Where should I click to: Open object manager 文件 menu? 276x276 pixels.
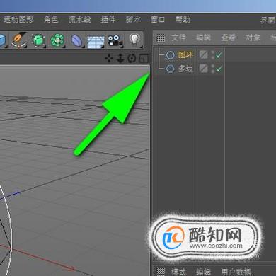tap(179, 38)
